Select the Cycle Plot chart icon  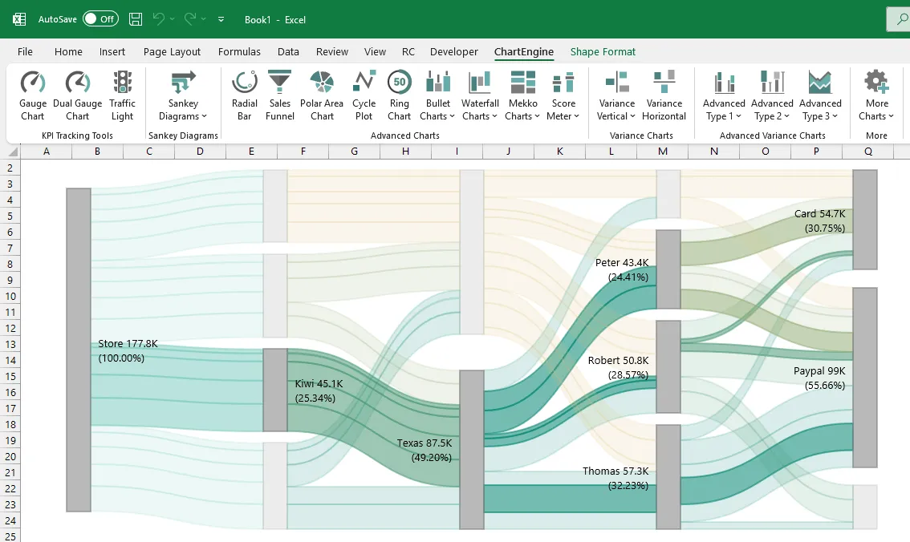[364, 94]
